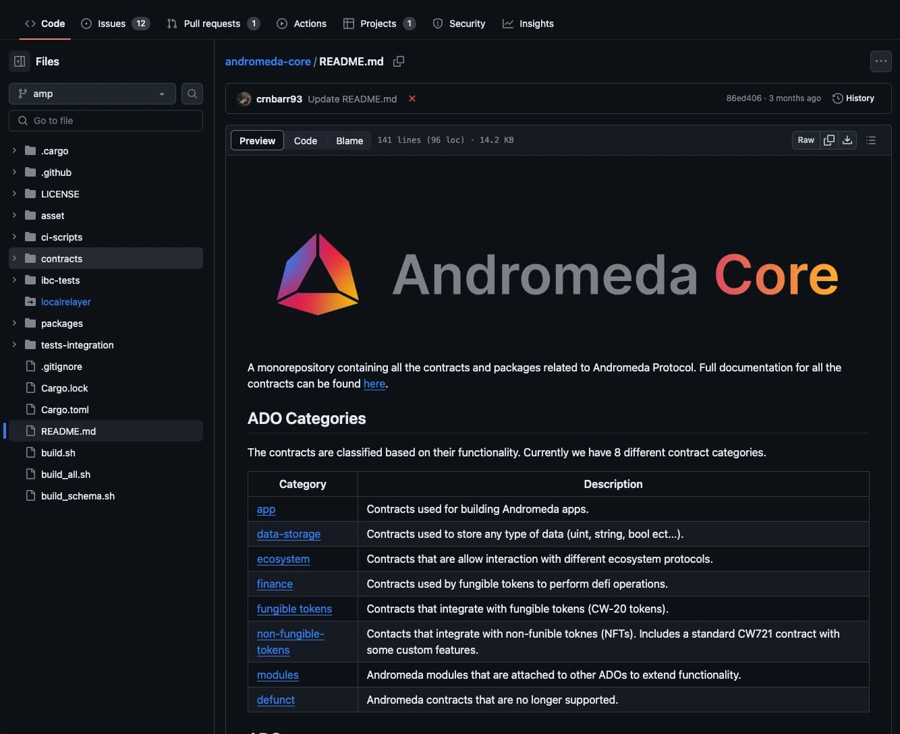Viewport: 900px width, 734px height.
Task: Click the Raw button
Action: [806, 140]
